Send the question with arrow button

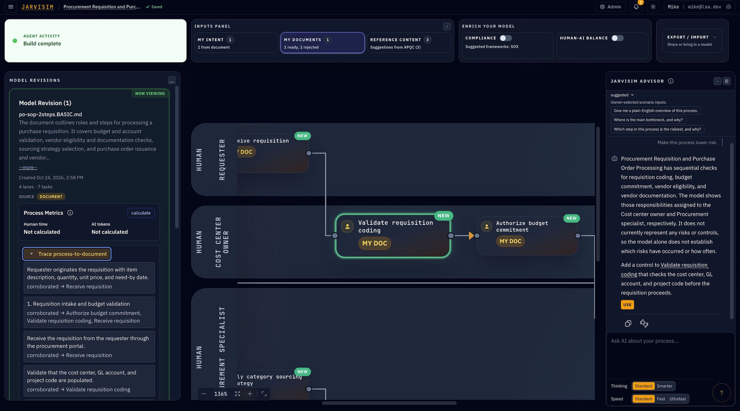pyautogui.click(x=721, y=393)
